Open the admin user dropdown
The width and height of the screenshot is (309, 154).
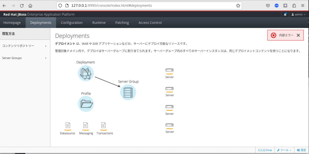point(298,15)
